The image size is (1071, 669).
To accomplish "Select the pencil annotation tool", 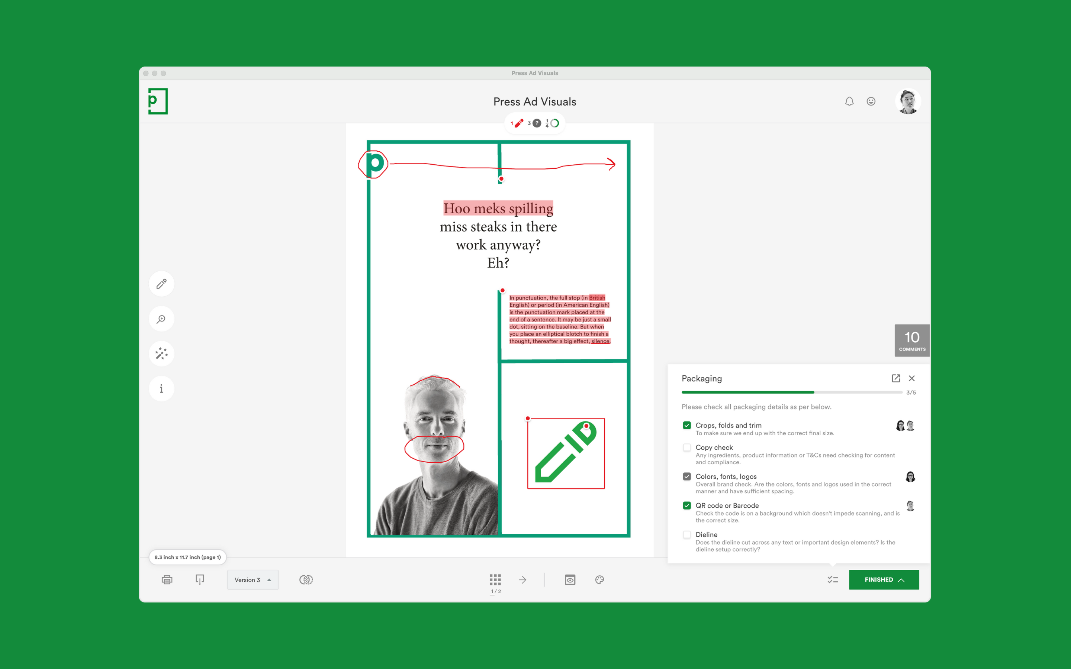I will tap(161, 284).
